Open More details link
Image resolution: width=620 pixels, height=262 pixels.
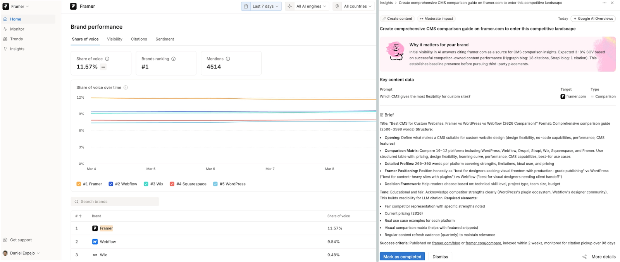[x=604, y=257]
